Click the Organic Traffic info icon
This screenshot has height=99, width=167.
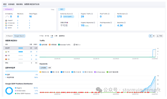click(x=92, y=14)
